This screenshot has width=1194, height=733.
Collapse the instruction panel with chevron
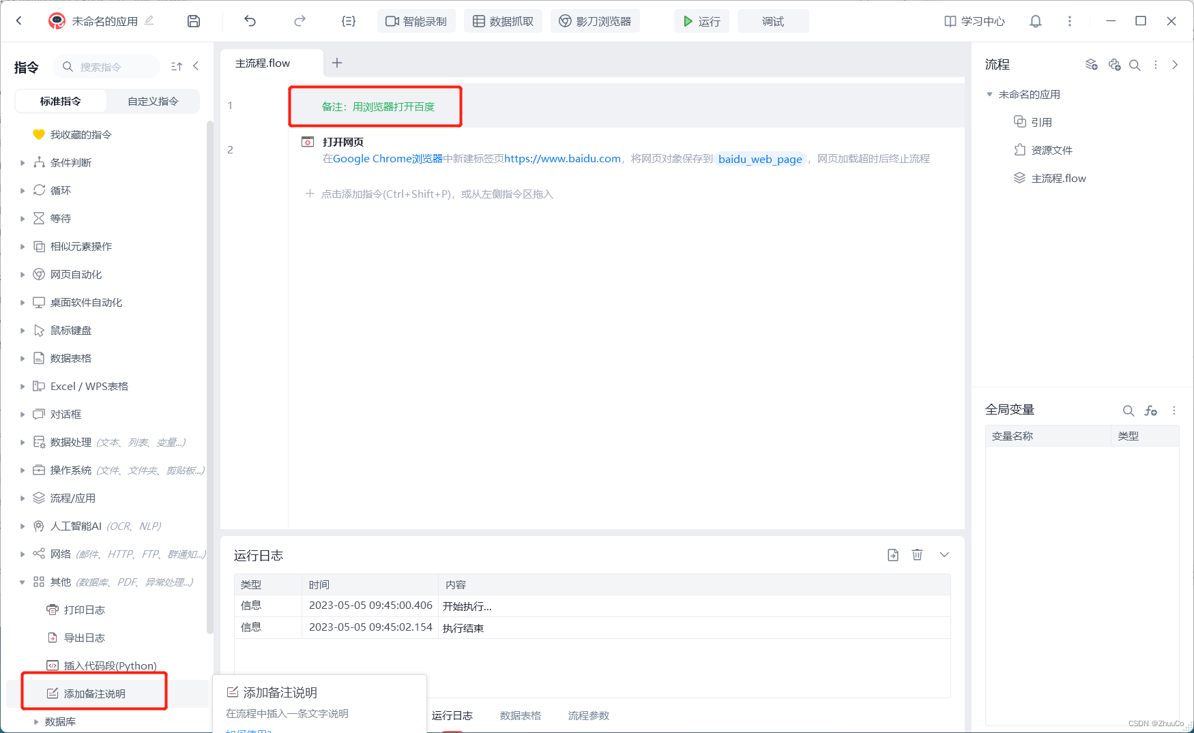click(196, 66)
